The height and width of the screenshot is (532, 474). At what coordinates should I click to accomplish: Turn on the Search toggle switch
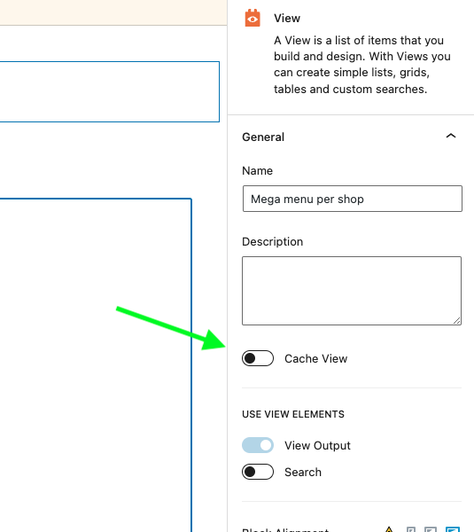(258, 472)
